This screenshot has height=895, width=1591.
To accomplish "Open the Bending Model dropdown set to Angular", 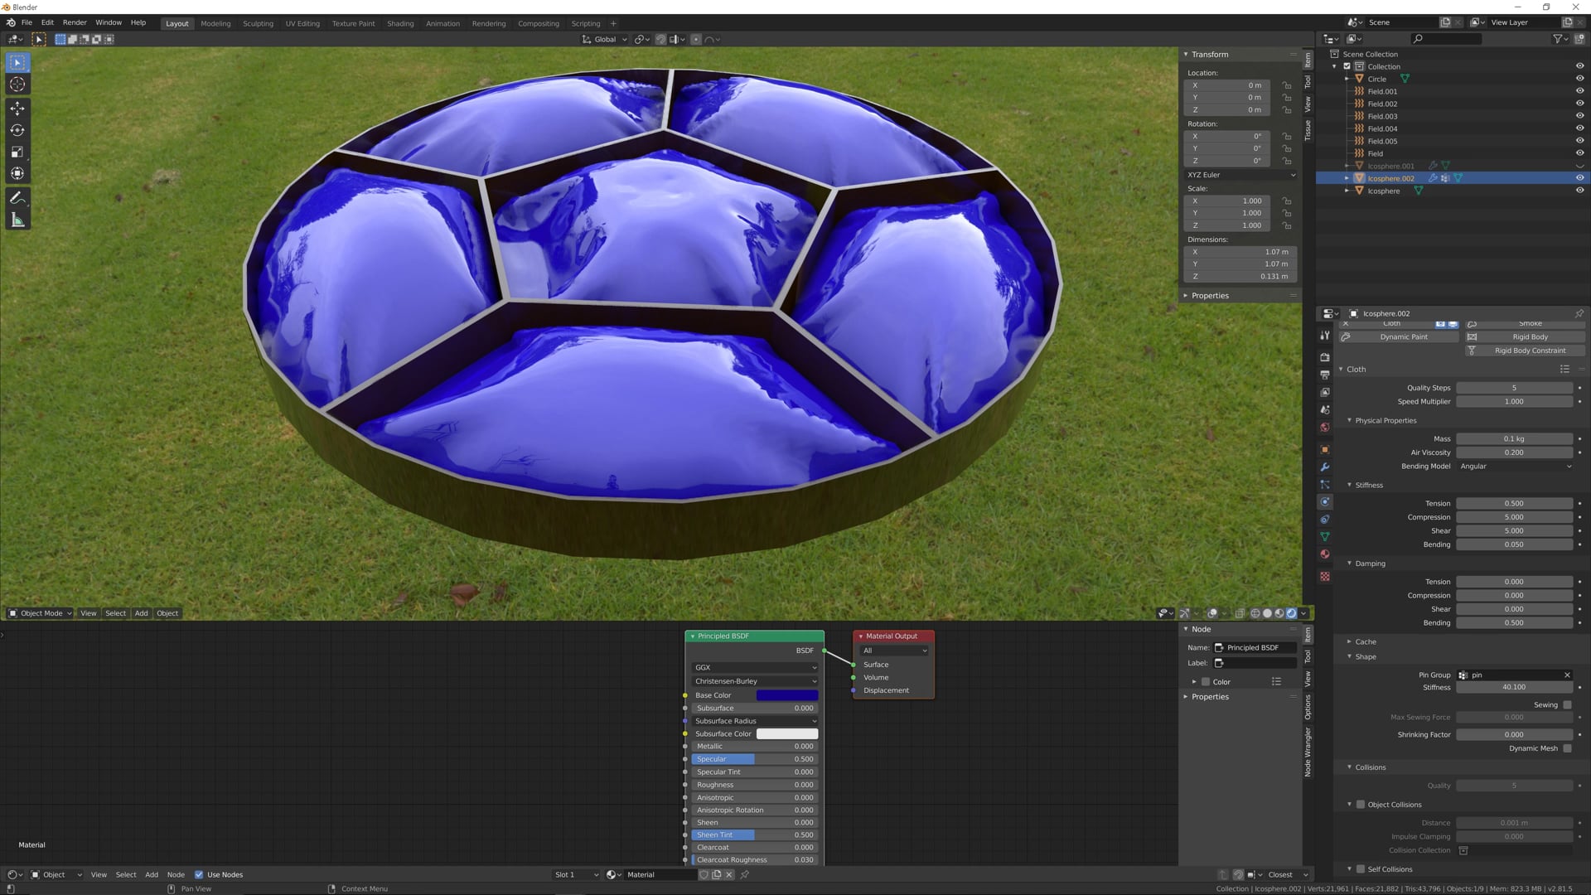I will pos(1515,466).
